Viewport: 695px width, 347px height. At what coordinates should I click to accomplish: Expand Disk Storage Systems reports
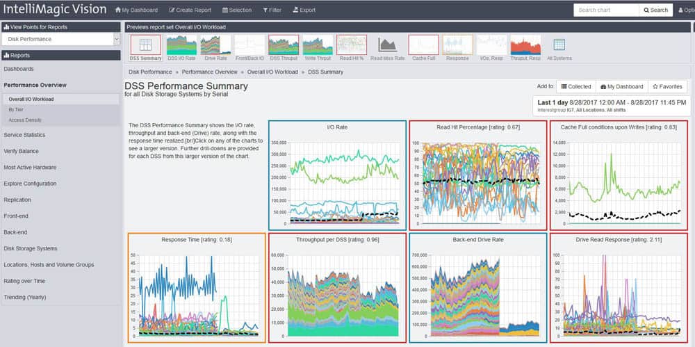tap(31, 248)
